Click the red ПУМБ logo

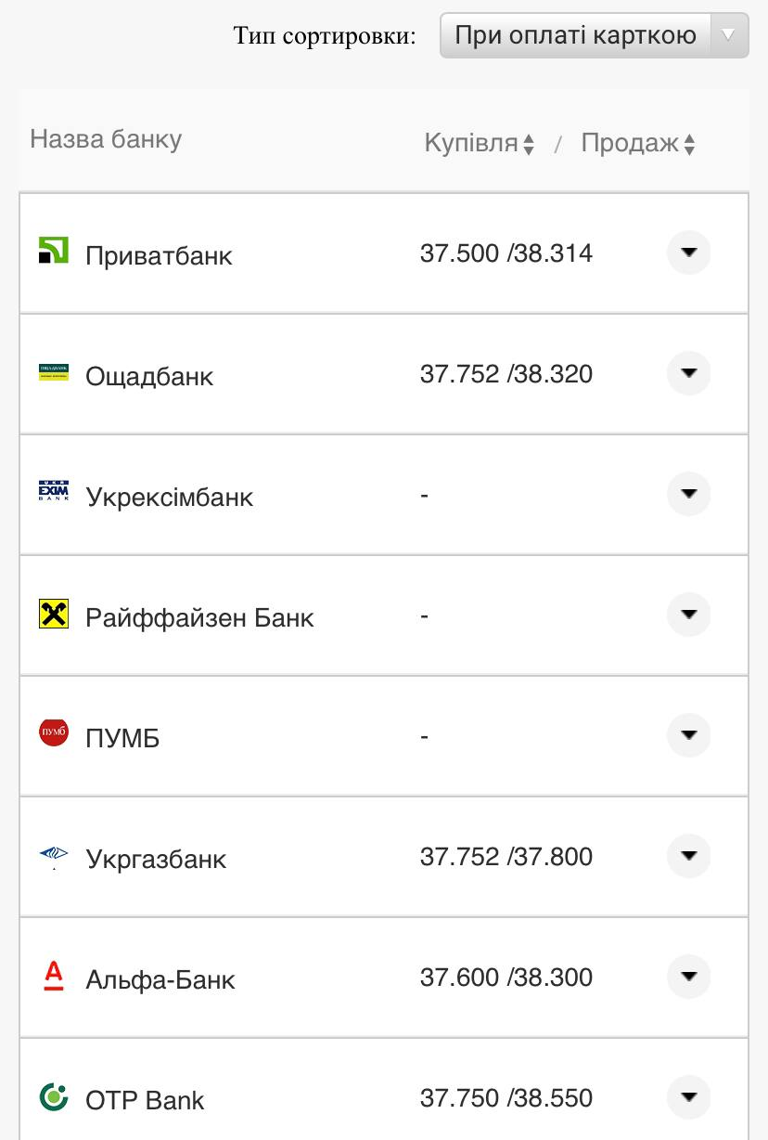(54, 733)
